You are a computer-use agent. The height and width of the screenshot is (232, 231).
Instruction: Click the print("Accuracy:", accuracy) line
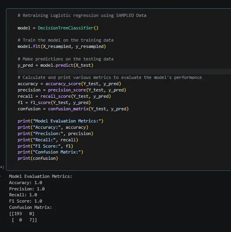[x=53, y=127]
